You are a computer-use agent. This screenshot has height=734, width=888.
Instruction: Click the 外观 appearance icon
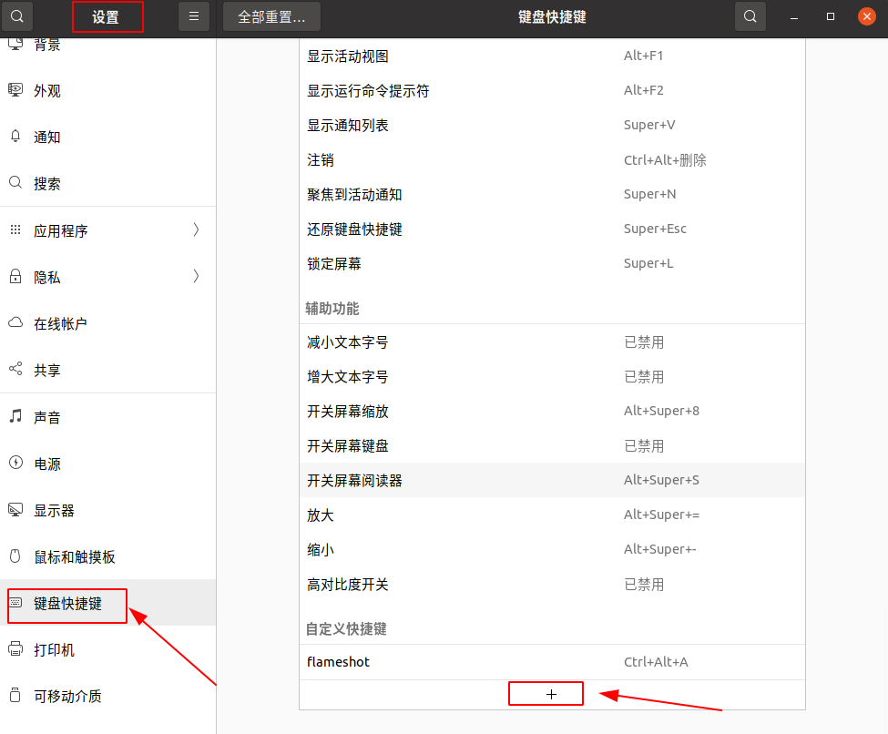[x=15, y=90]
